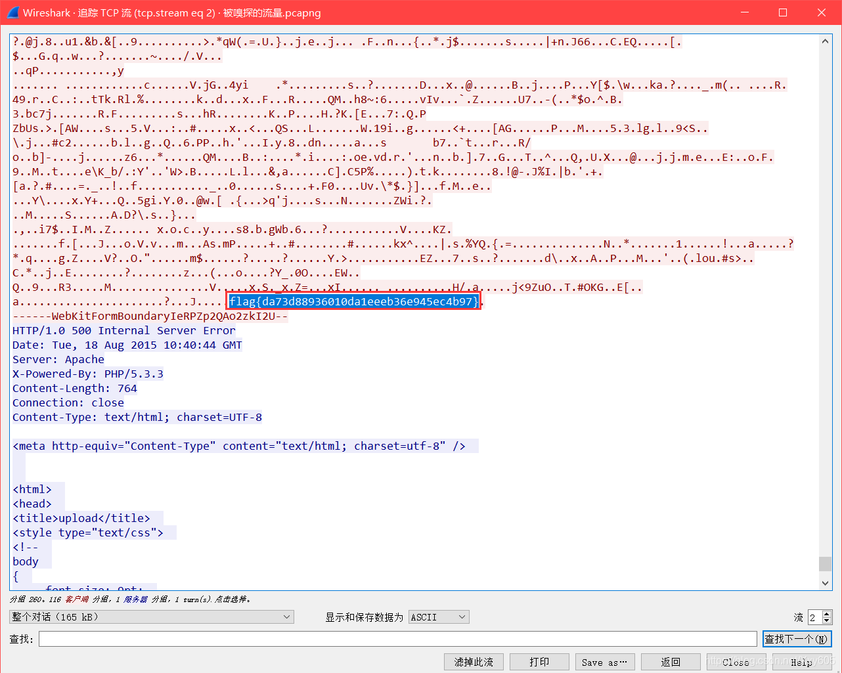Image resolution: width=842 pixels, height=673 pixels.
Task: Click the 'Content-Length: 764' line
Action: coord(75,388)
